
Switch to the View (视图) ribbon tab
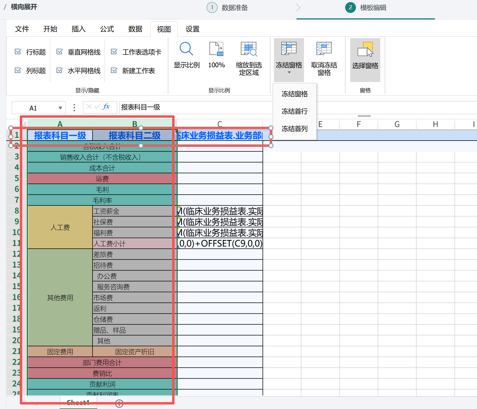click(164, 29)
